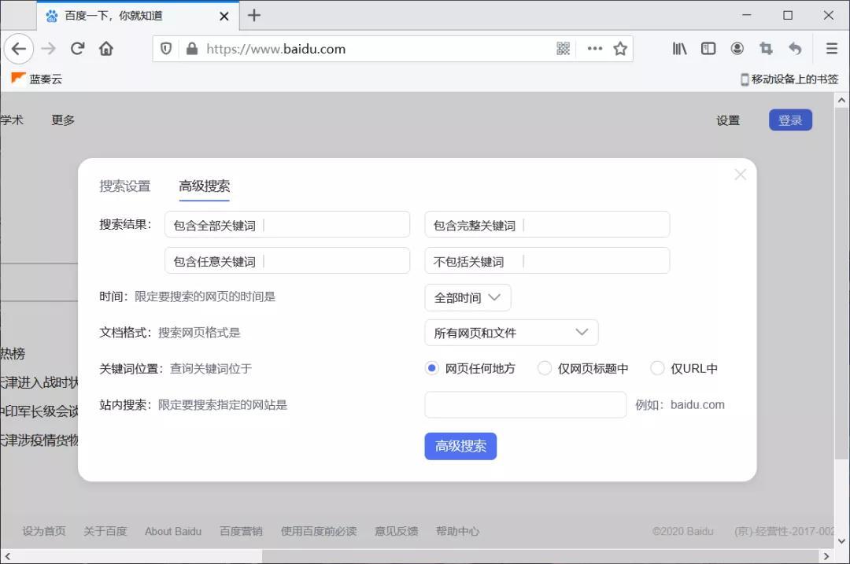Image resolution: width=850 pixels, height=564 pixels.
Task: Open the toolbar overflow menu (three dots)
Action: (594, 48)
